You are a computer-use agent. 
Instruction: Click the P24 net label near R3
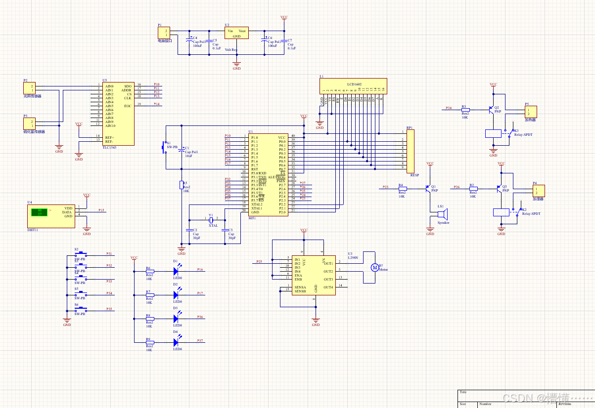(x=449, y=108)
